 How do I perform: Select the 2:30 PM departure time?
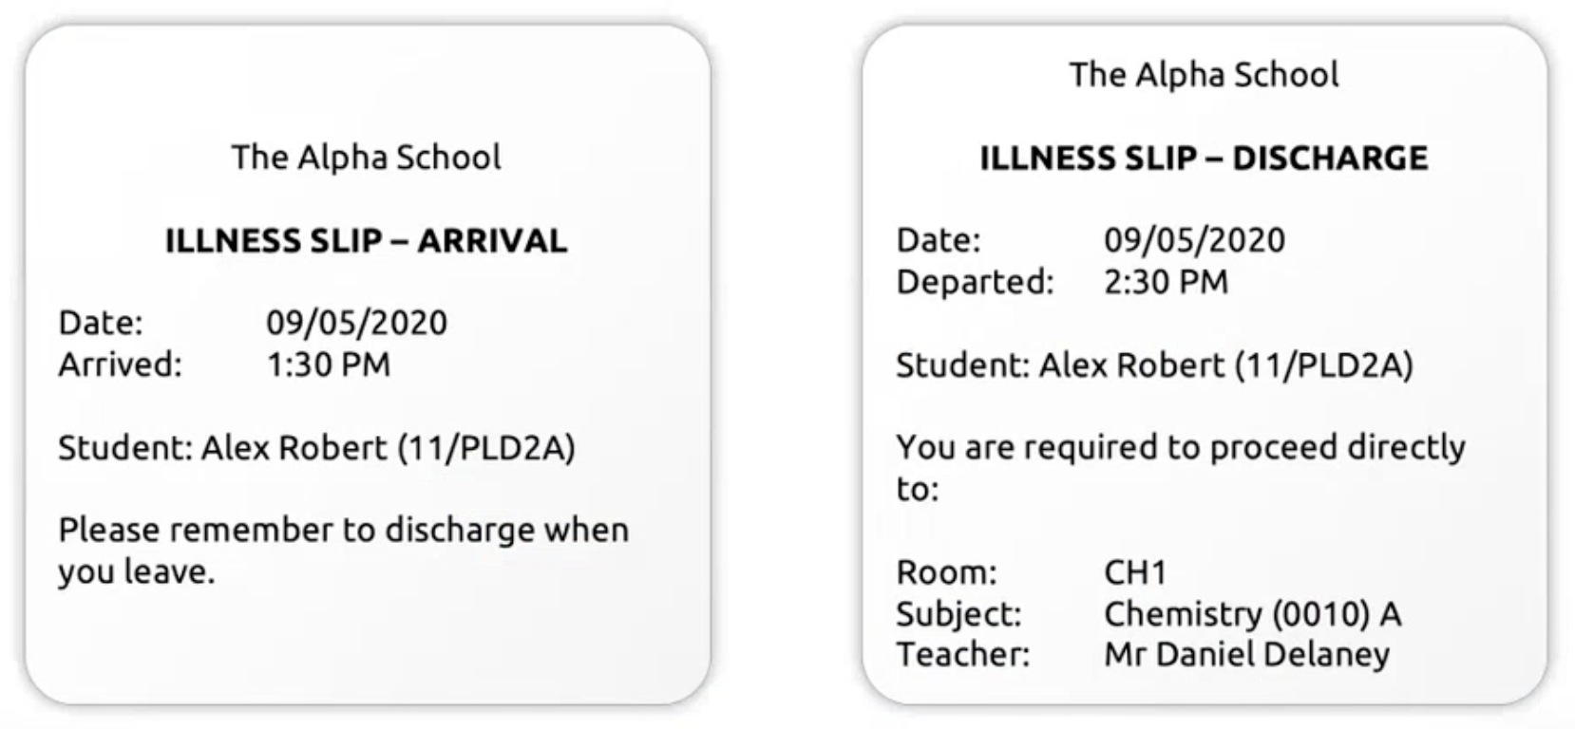pyautogui.click(x=1166, y=283)
